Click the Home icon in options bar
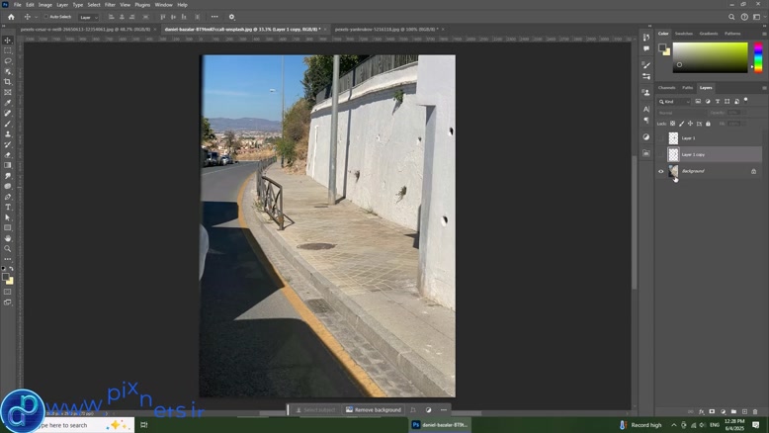Image resolution: width=769 pixels, height=433 pixels. tap(9, 17)
